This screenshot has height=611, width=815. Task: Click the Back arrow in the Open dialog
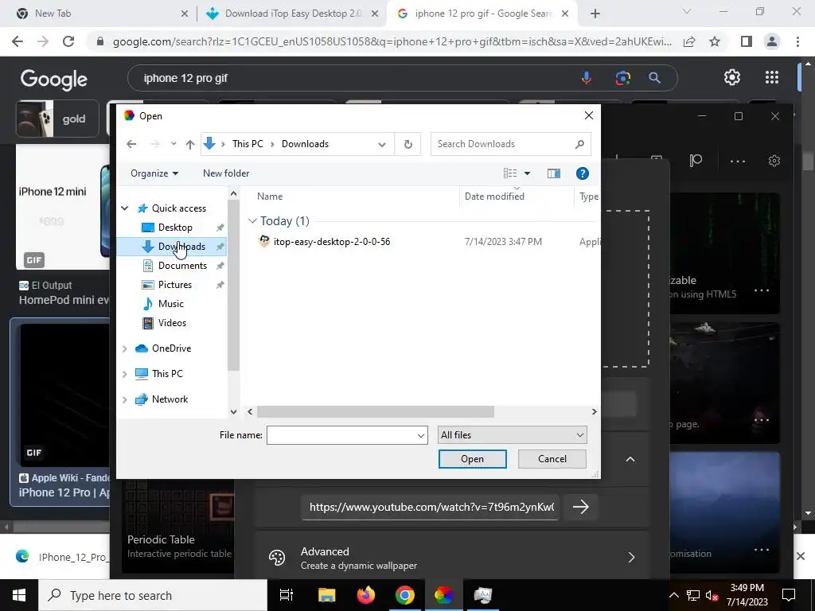(x=131, y=144)
